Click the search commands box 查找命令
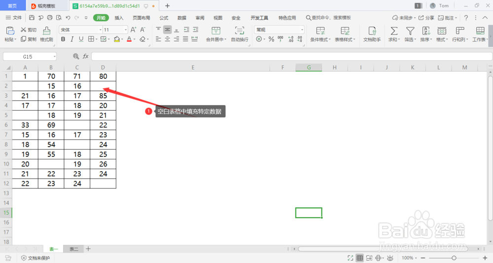This screenshot has width=493, height=263. [x=328, y=18]
